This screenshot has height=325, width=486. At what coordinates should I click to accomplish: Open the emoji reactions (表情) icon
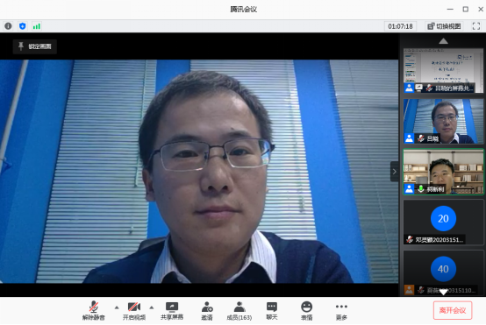click(306, 311)
